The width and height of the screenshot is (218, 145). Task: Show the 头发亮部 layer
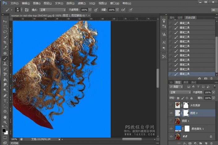171,105
